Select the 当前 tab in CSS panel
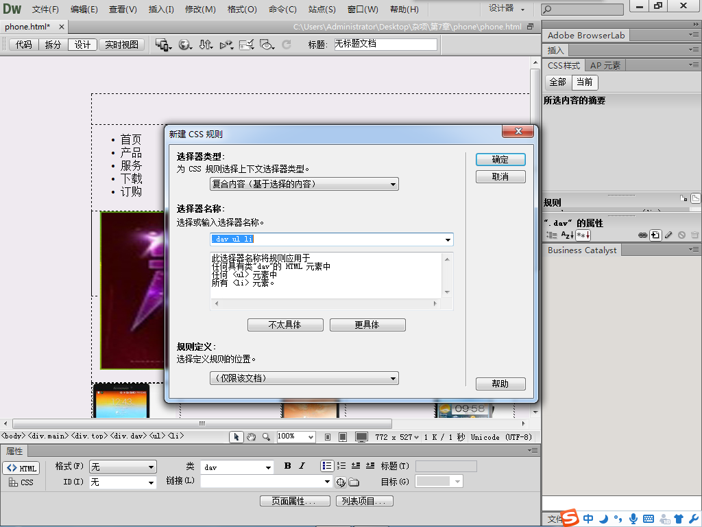Screen dimensions: 702x527 click(x=585, y=82)
